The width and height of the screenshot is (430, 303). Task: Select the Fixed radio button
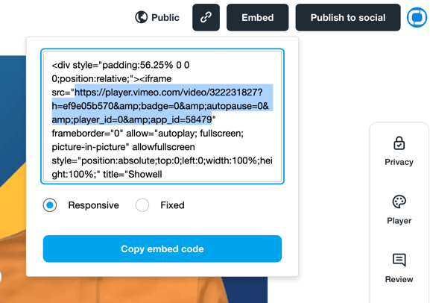[142, 205]
